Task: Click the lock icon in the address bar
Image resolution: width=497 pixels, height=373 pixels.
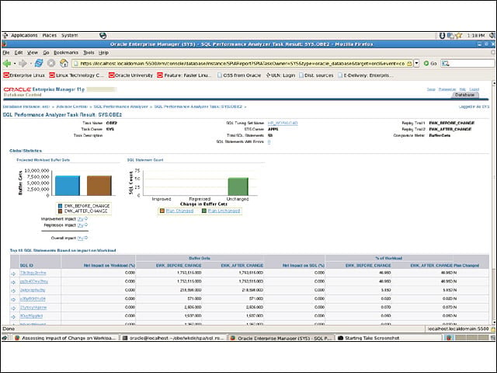Action: [x=409, y=64]
